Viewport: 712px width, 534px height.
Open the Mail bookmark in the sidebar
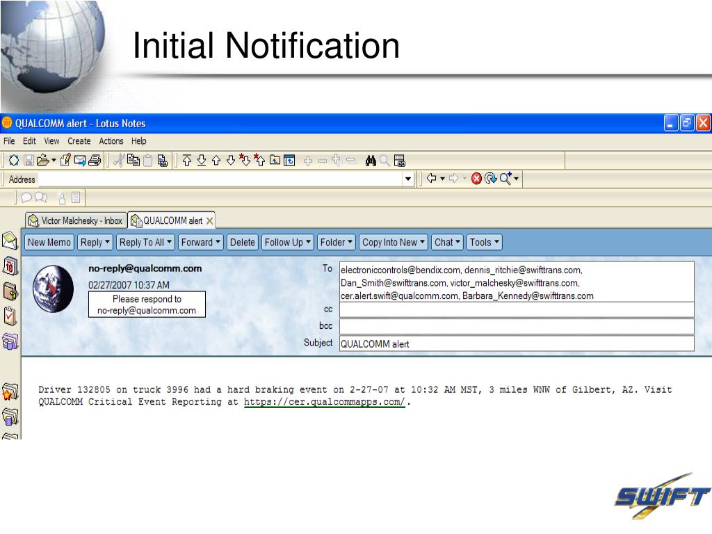[x=10, y=240]
